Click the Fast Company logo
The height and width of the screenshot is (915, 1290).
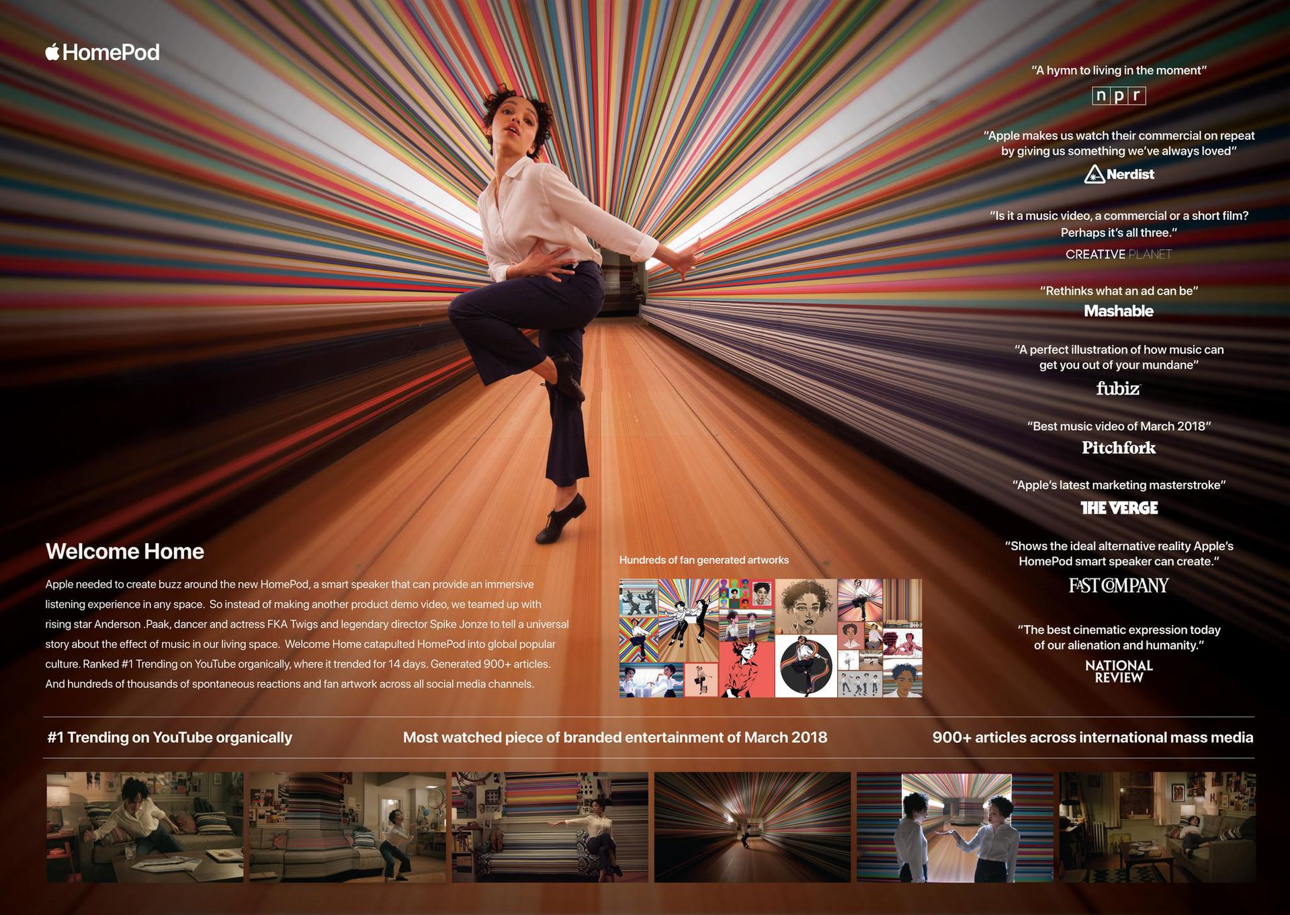click(x=1118, y=586)
